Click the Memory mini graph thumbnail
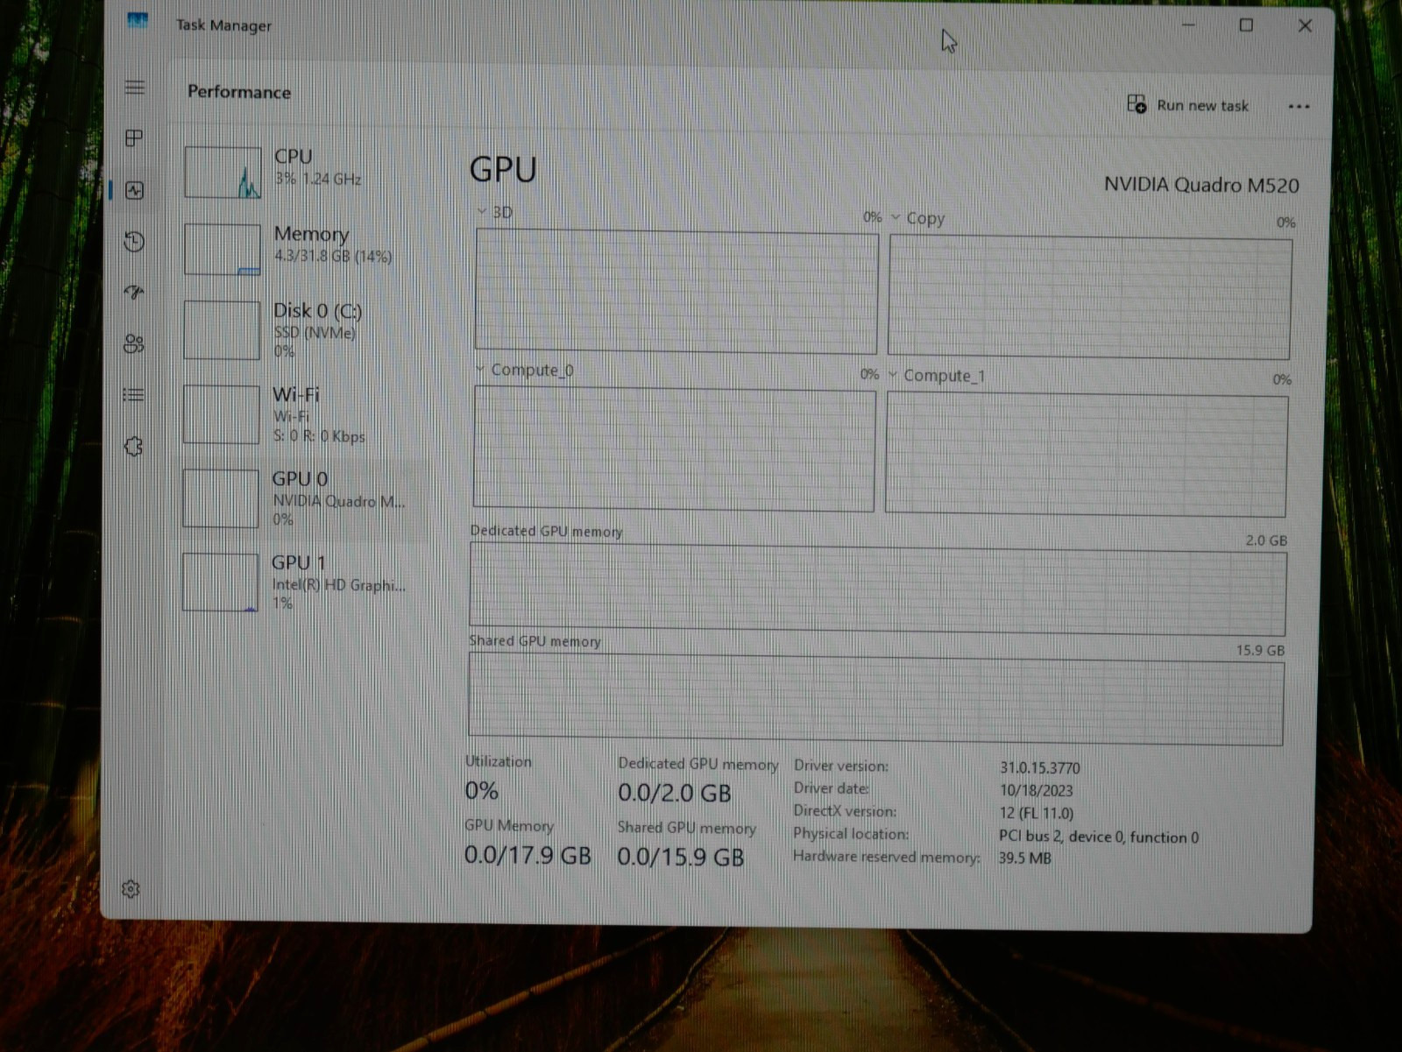 pos(223,249)
